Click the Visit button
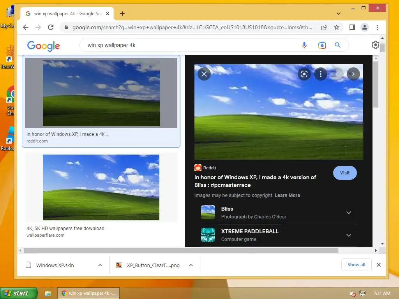This screenshot has height=299, width=399. tap(345, 173)
